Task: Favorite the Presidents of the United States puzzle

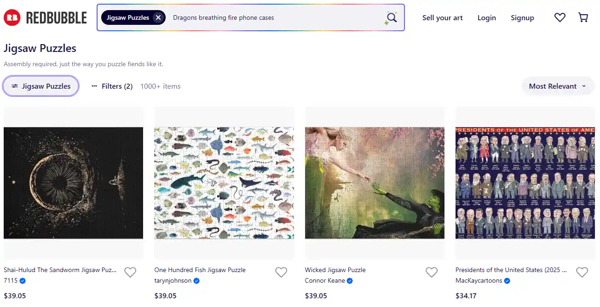Action: [x=582, y=272]
